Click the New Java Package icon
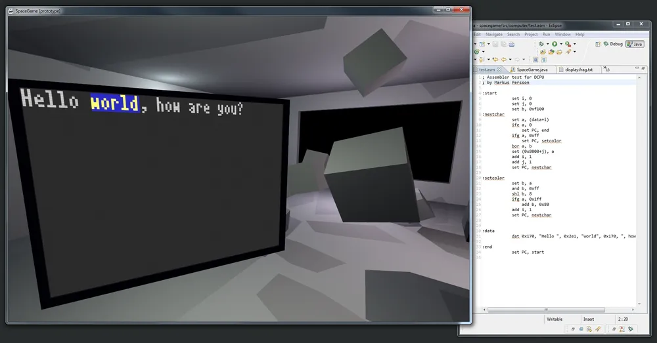This screenshot has width=657, height=343. pyautogui.click(x=543, y=52)
